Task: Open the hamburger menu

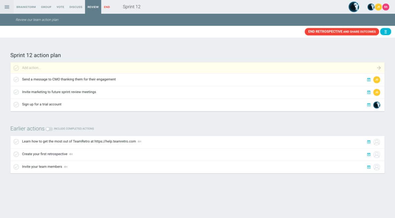Action: [7, 7]
